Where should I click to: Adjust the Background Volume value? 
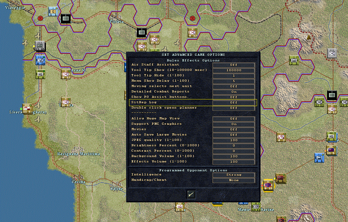tap(234, 156)
